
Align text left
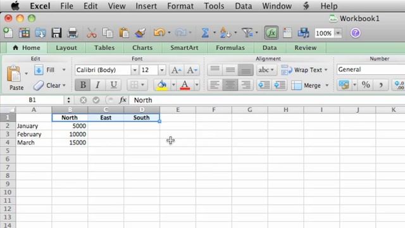click(x=215, y=85)
